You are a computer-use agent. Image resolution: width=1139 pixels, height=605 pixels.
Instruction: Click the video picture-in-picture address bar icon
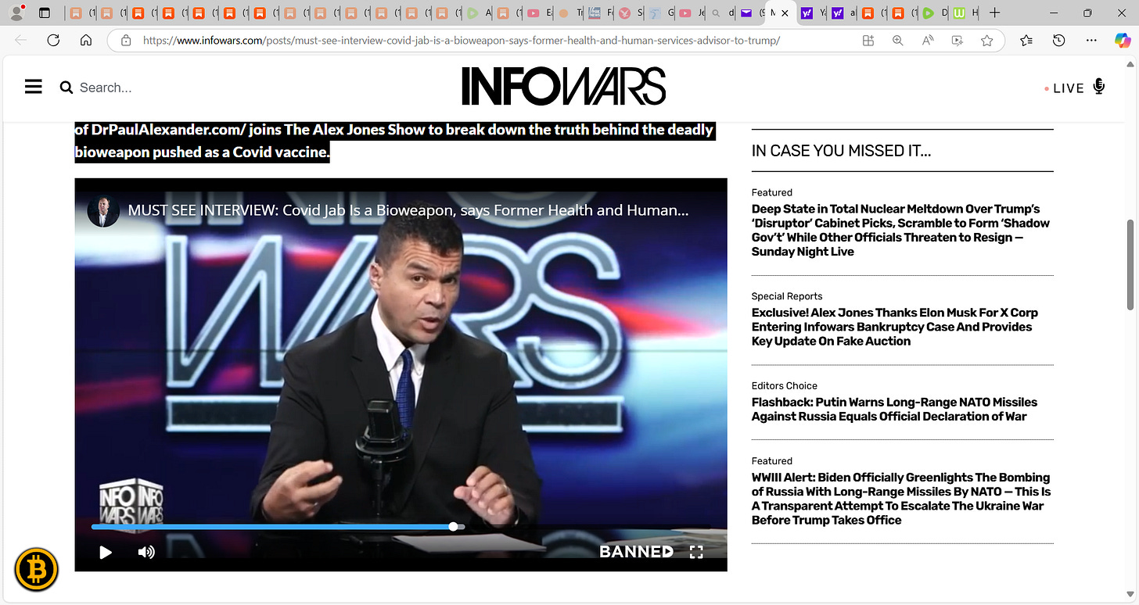coord(957,41)
